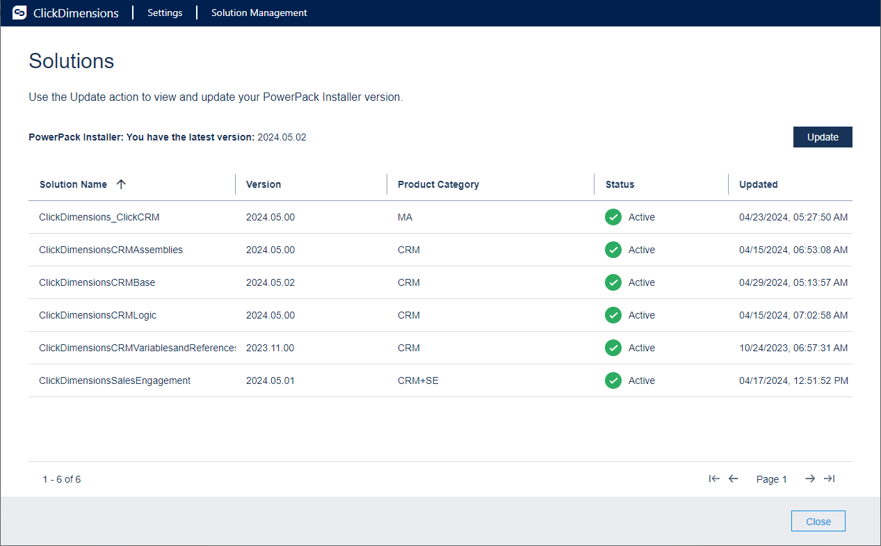Sort by the Solution Name column header
Image resolution: width=881 pixels, height=546 pixels.
pyautogui.click(x=73, y=184)
